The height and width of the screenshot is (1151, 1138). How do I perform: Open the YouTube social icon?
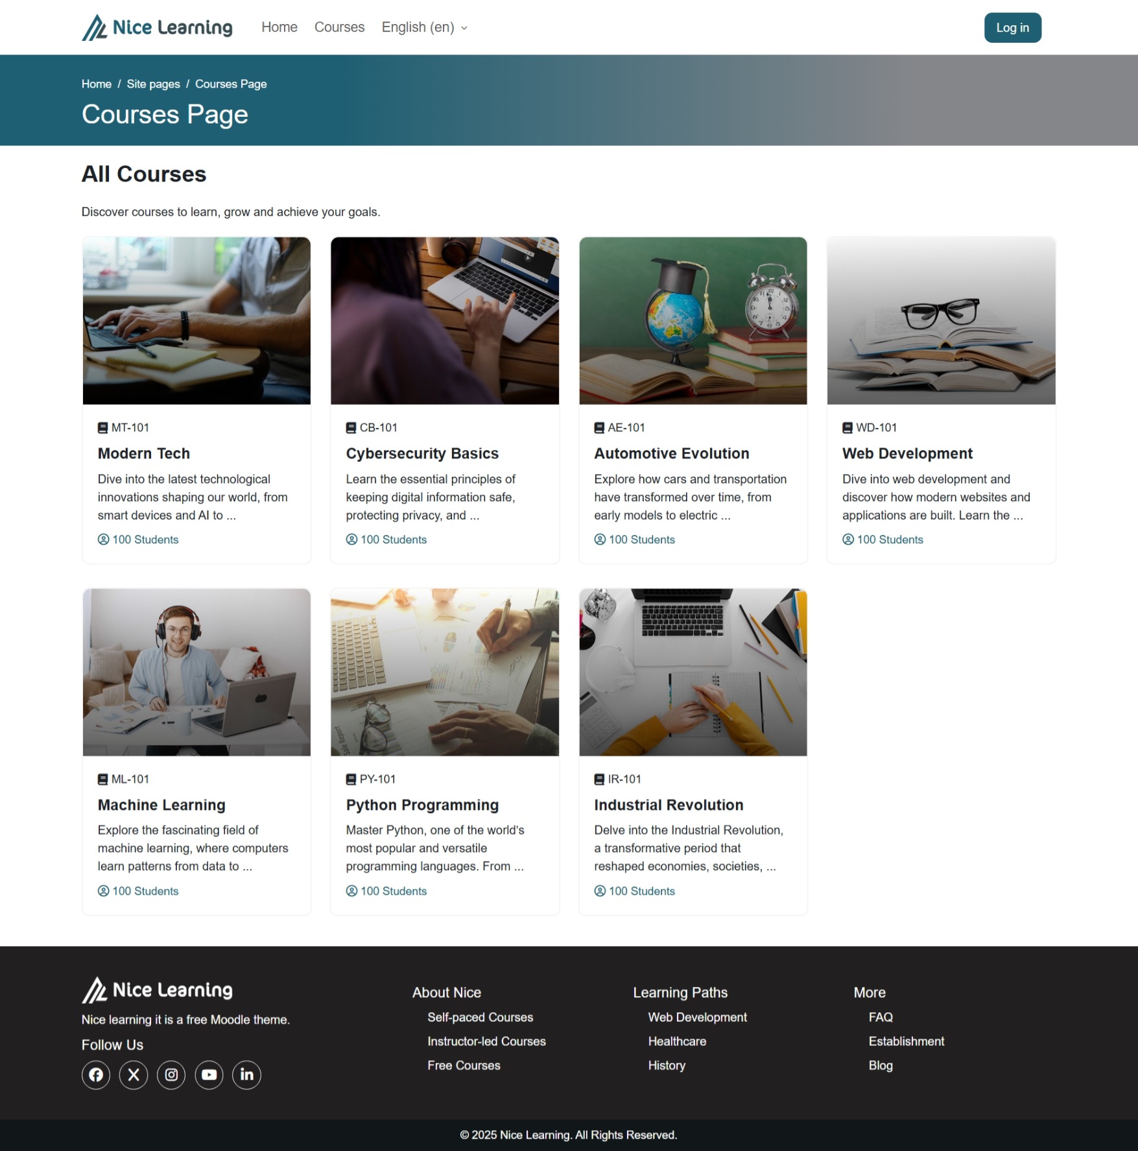[209, 1074]
